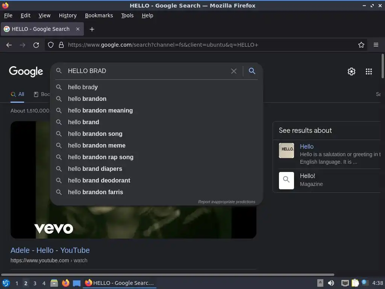
Task: Click 'Report inappropriate predictions' link
Action: pyautogui.click(x=227, y=202)
